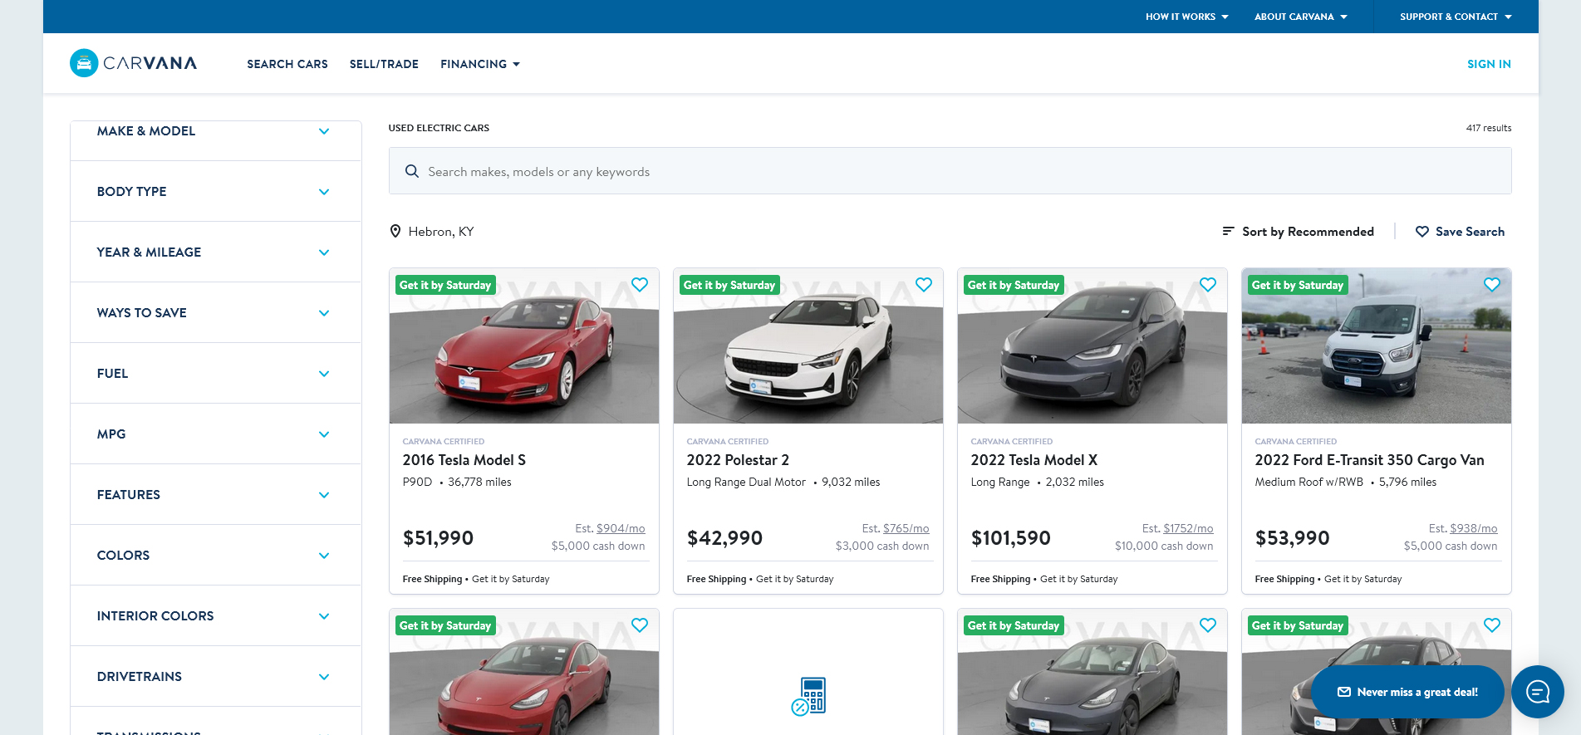Click the $42,990 price
The image size is (1581, 735).
coord(724,538)
